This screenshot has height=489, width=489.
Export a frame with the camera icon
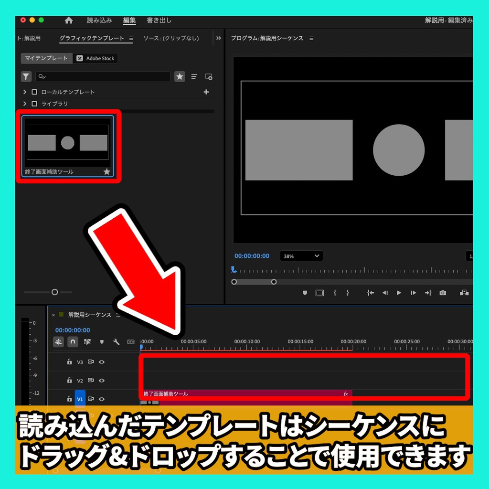click(443, 293)
